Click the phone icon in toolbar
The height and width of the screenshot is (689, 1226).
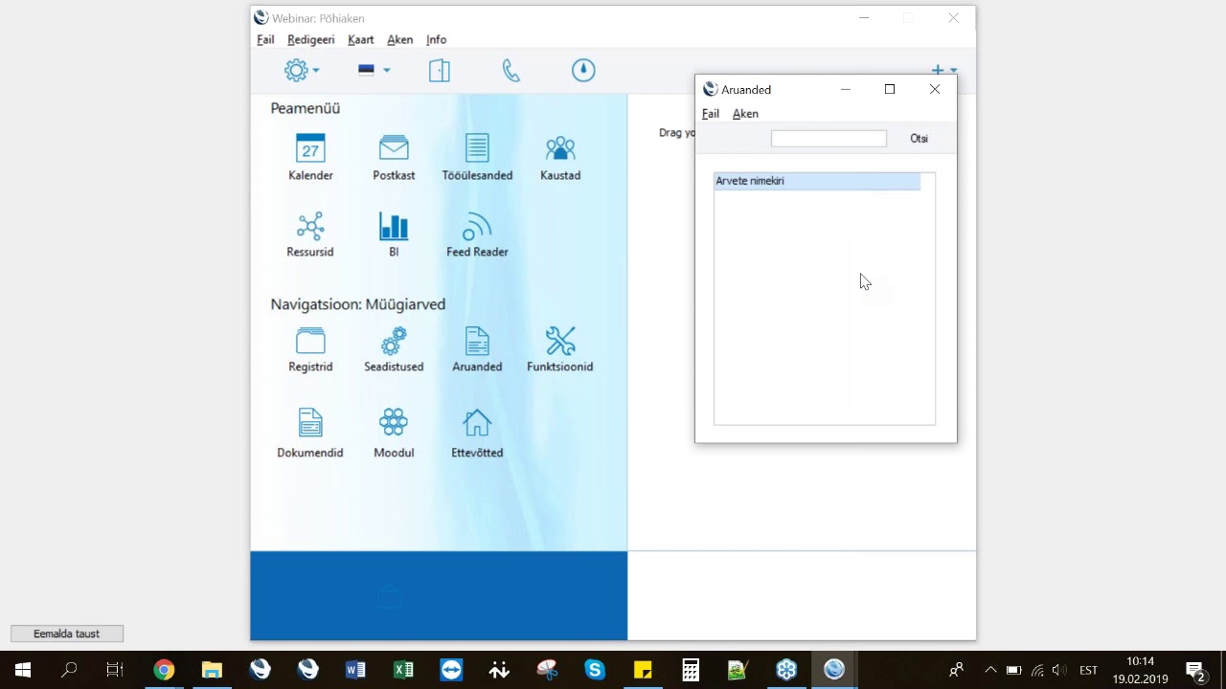(511, 70)
